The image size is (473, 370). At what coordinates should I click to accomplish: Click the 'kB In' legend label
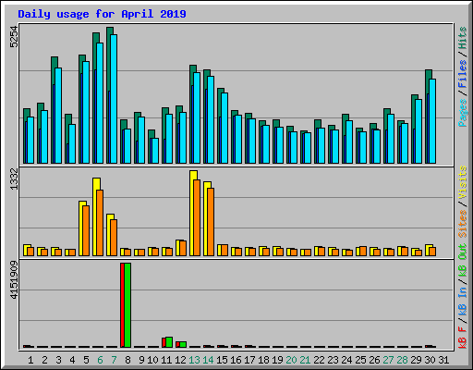click(x=462, y=302)
